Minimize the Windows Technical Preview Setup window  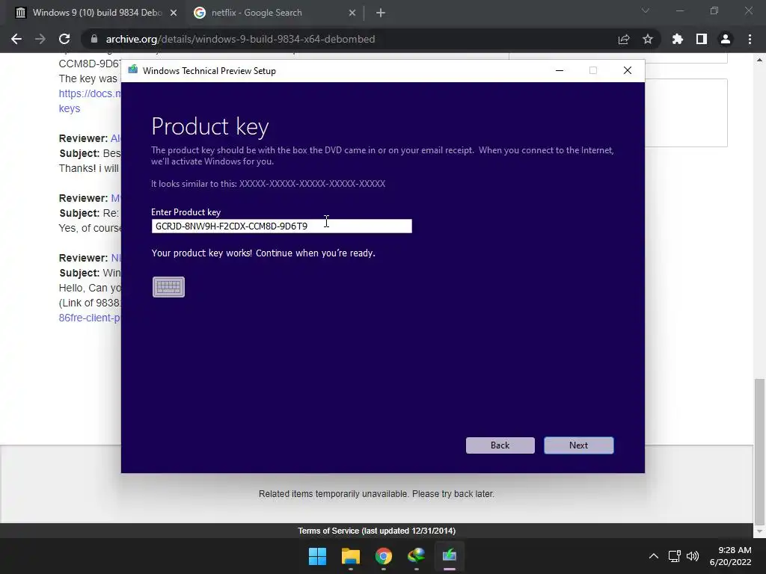pos(560,71)
